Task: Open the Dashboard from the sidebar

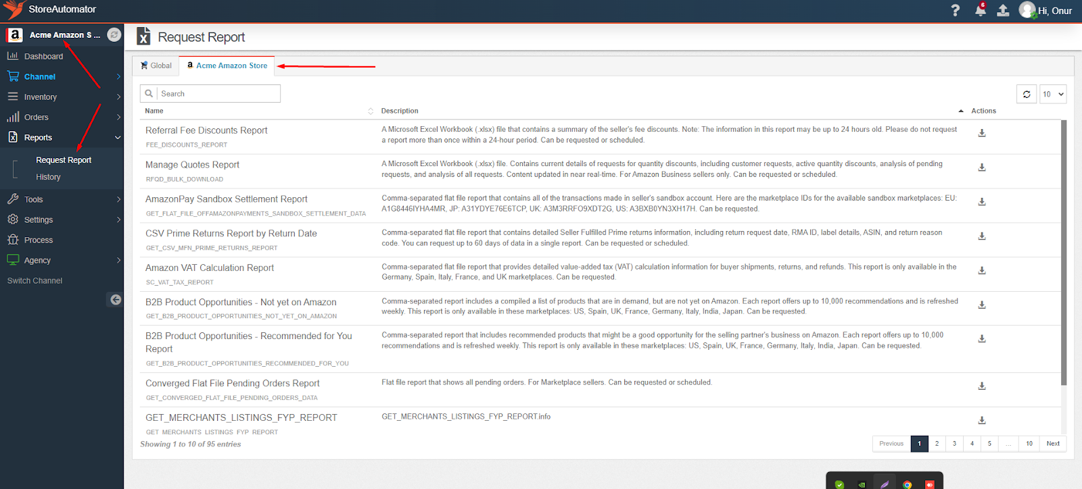Action: coord(43,57)
